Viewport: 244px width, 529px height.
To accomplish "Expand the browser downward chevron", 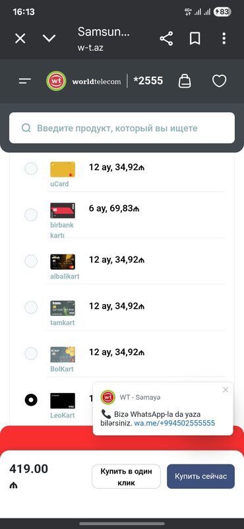I will click(49, 38).
